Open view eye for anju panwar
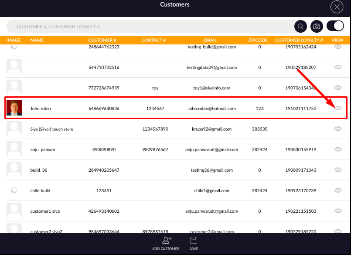 pyautogui.click(x=337, y=149)
